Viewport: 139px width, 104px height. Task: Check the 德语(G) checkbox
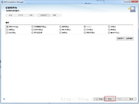(8, 29)
